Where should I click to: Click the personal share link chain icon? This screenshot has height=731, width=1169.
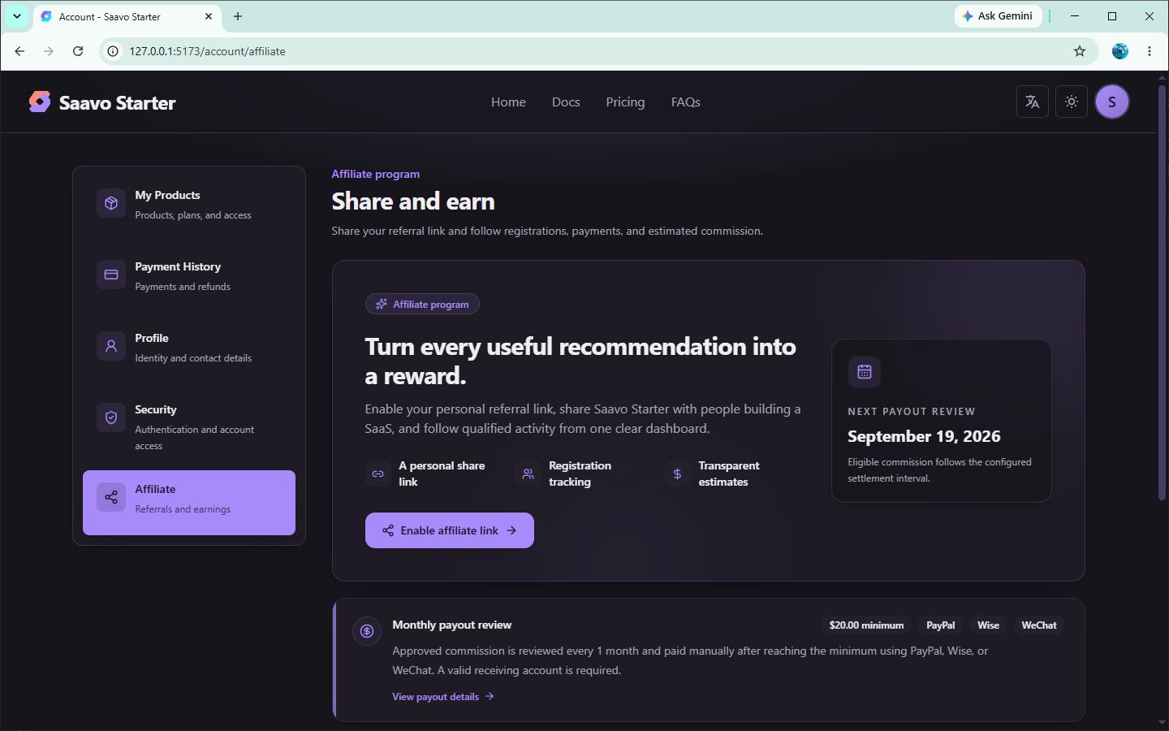tap(378, 474)
